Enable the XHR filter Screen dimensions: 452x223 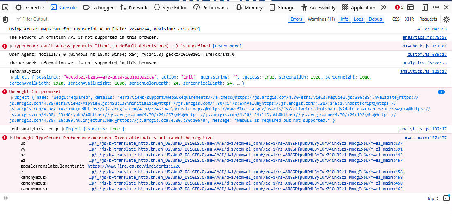(x=409, y=19)
